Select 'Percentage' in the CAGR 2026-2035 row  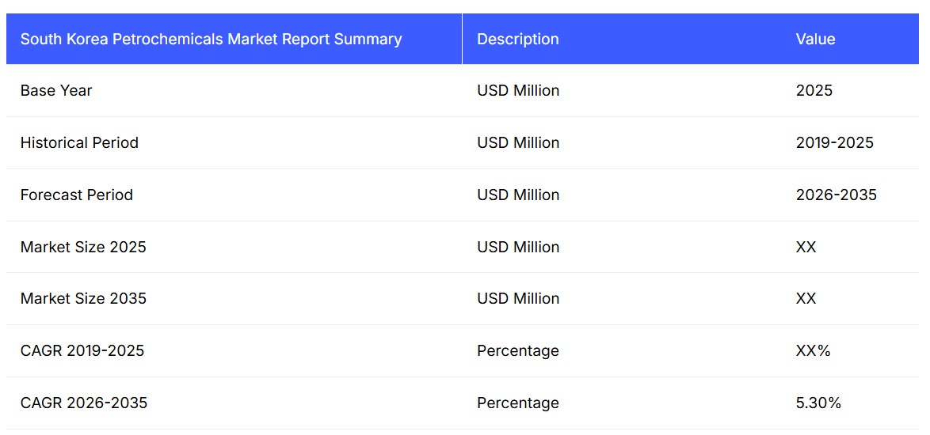pos(517,403)
